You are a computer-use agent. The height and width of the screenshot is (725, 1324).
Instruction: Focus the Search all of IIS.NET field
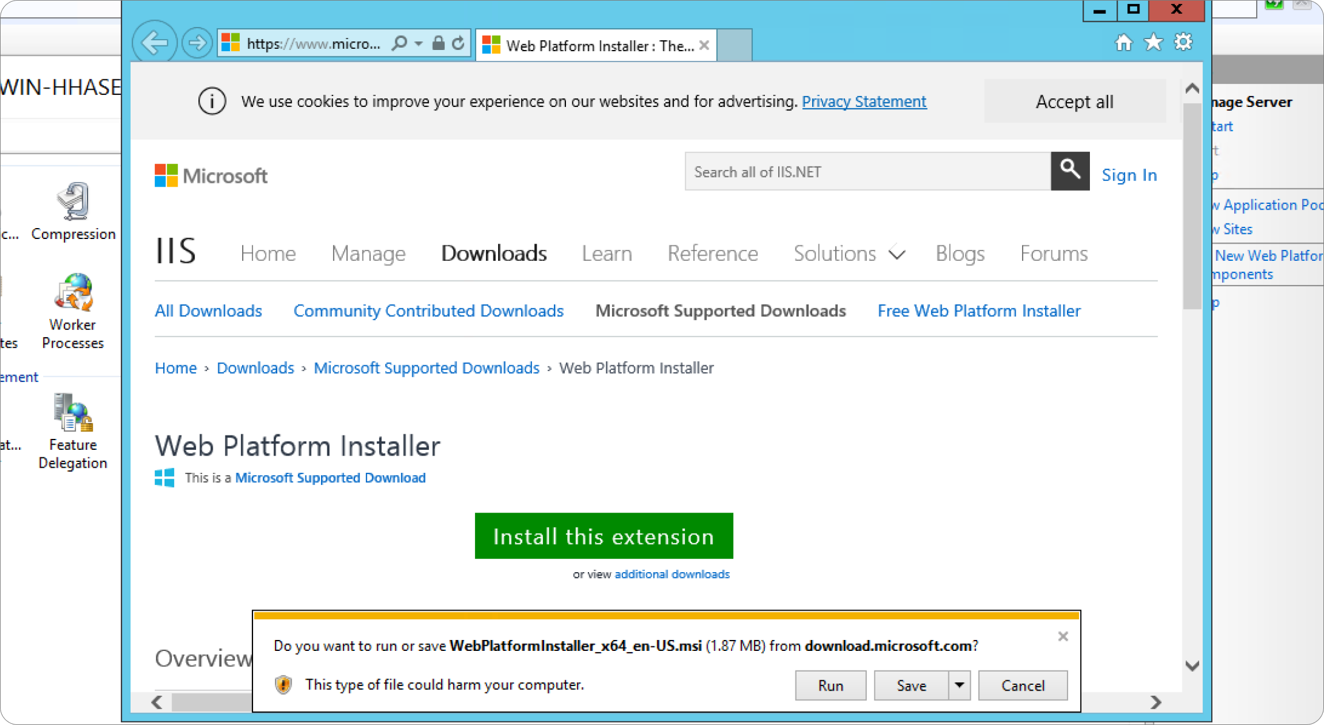click(867, 171)
